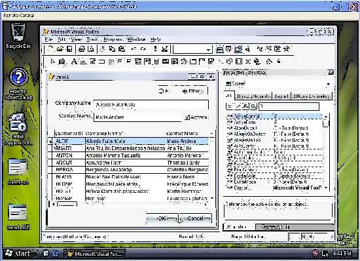Open the Tools menu
This screenshot has width=360, height=261.
[92, 39]
